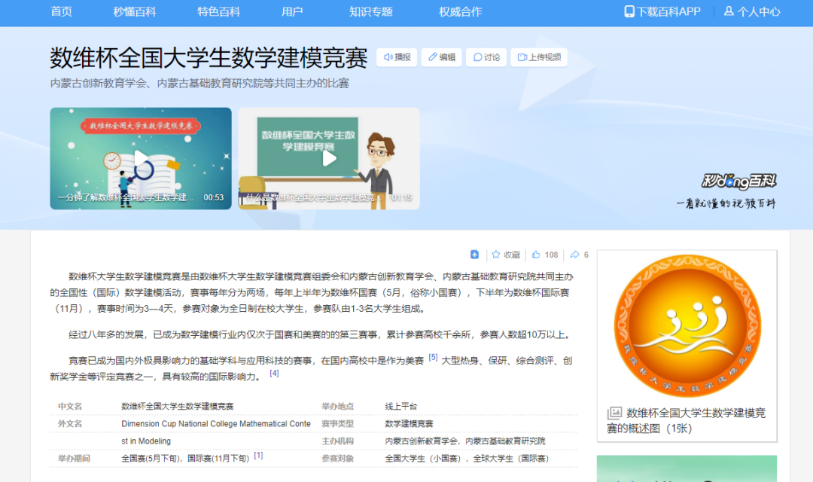Click the Dimension Cup English name text
Image resolution: width=813 pixels, height=482 pixels.
(216, 432)
